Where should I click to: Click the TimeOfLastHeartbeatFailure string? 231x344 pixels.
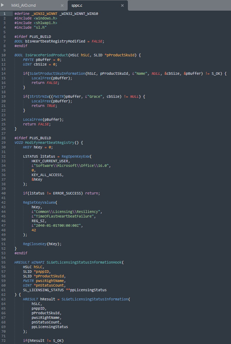pos(64,216)
